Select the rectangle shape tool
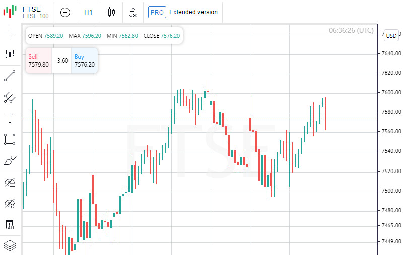 [10, 139]
